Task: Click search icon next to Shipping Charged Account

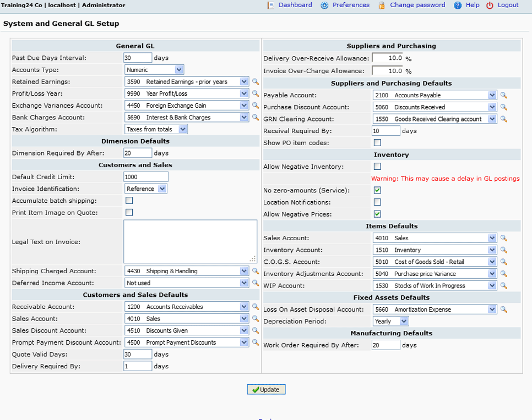Action: click(x=255, y=271)
